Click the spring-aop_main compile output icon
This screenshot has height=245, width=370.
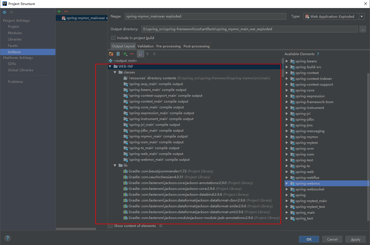[x=126, y=84]
